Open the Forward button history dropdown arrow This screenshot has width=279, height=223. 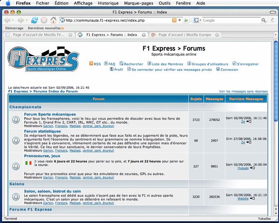point(27,20)
